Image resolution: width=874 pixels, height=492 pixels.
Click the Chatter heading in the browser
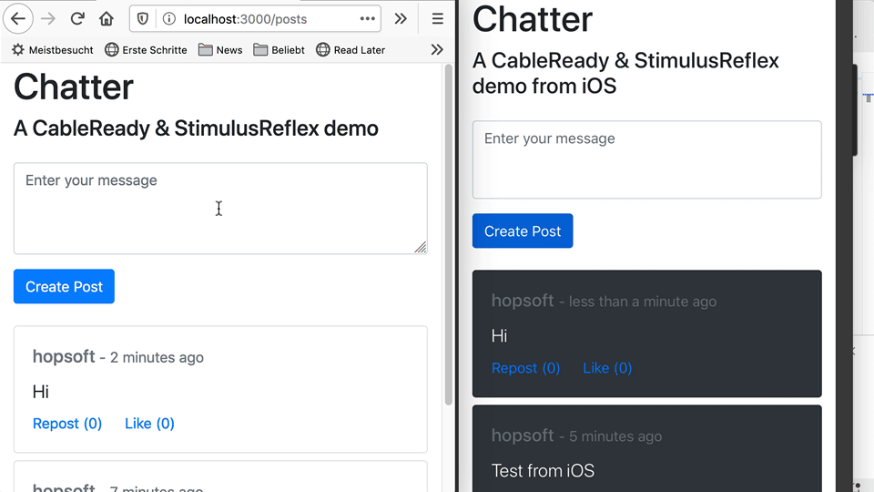coord(74,87)
